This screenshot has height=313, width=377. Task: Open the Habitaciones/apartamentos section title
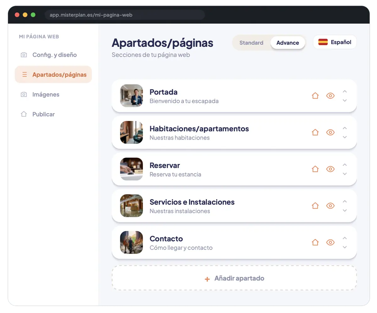(x=199, y=129)
